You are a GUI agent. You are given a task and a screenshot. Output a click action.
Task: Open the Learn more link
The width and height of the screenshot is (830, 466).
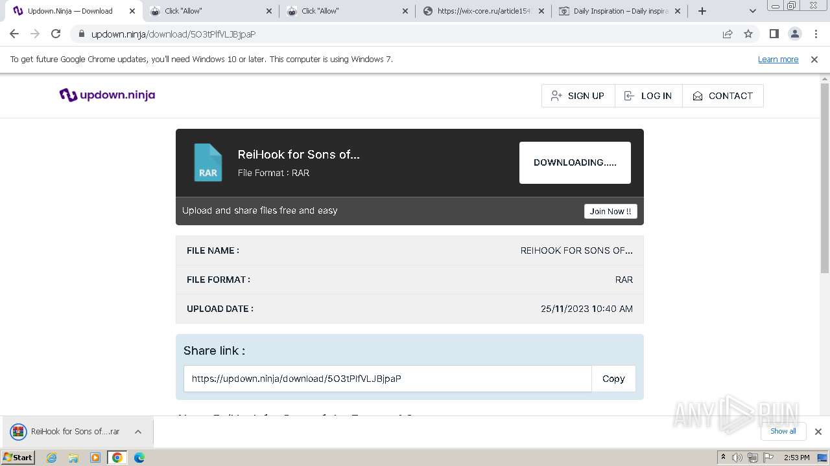tap(778, 59)
